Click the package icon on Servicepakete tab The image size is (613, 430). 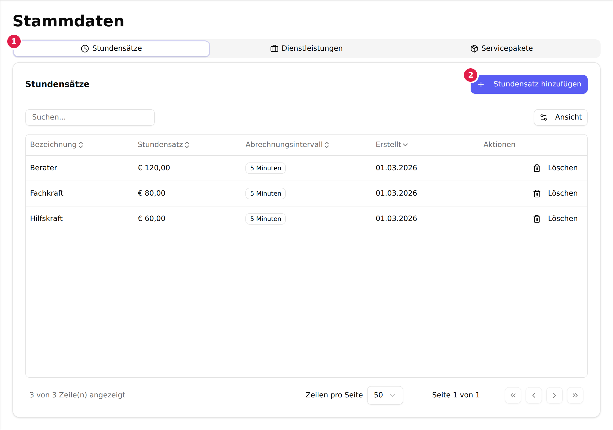(x=474, y=49)
